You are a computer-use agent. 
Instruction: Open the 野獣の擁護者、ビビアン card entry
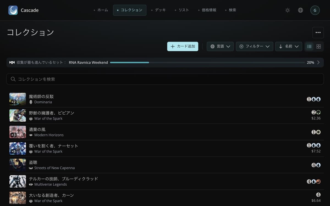click(165, 116)
